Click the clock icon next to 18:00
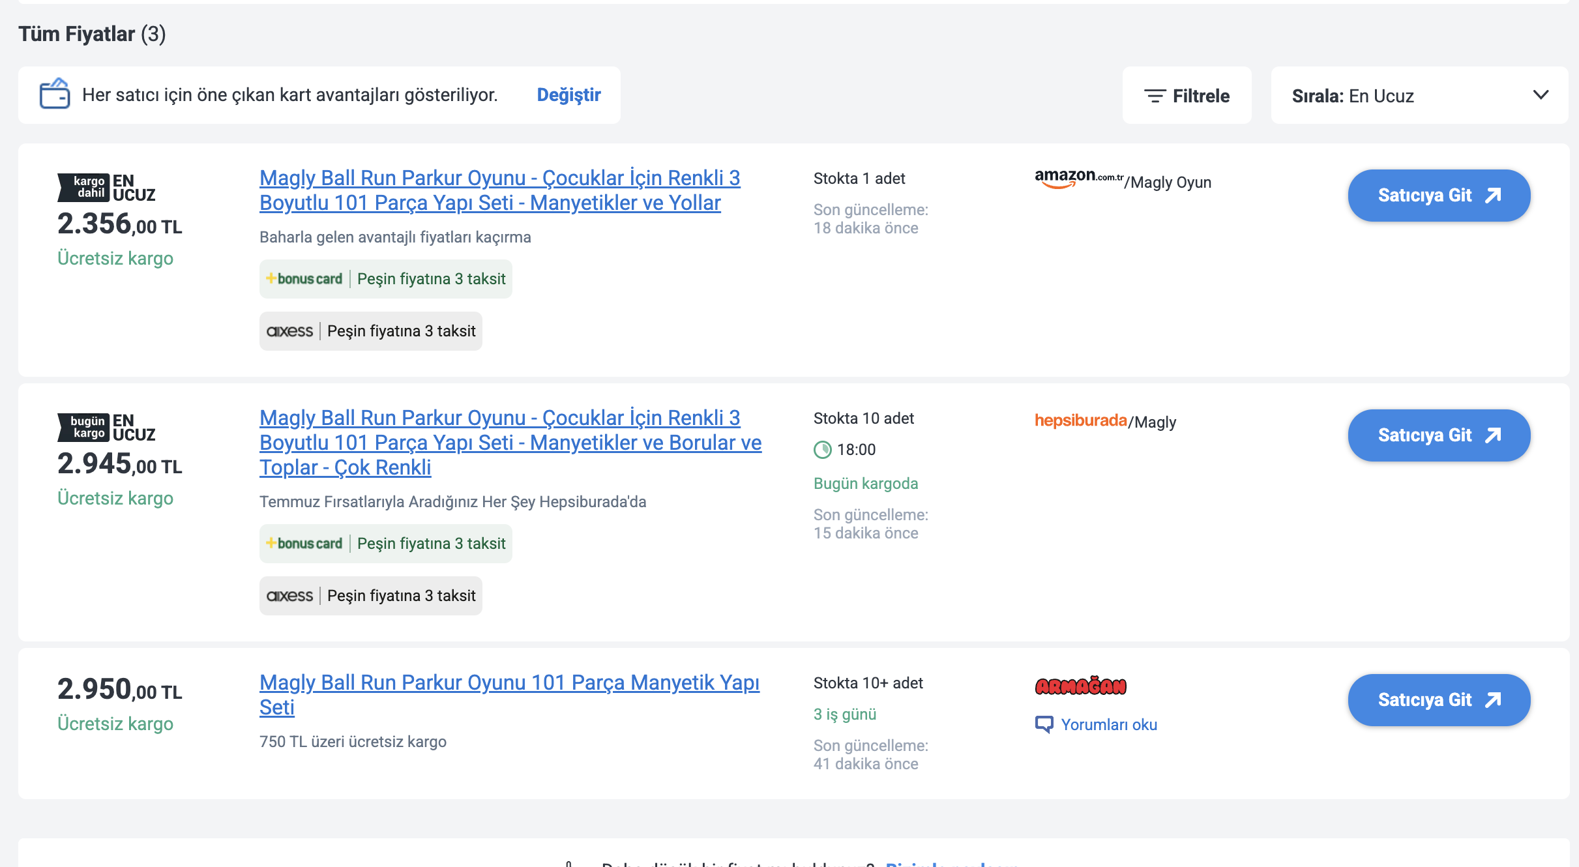The height and width of the screenshot is (867, 1579). [x=823, y=450]
